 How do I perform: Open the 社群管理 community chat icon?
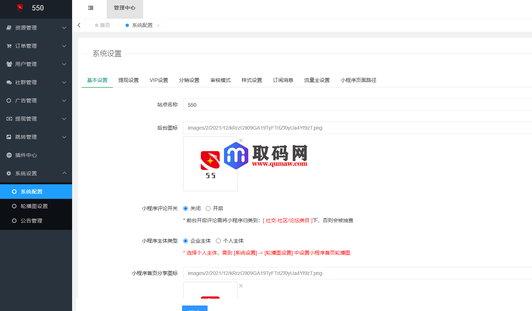point(9,82)
